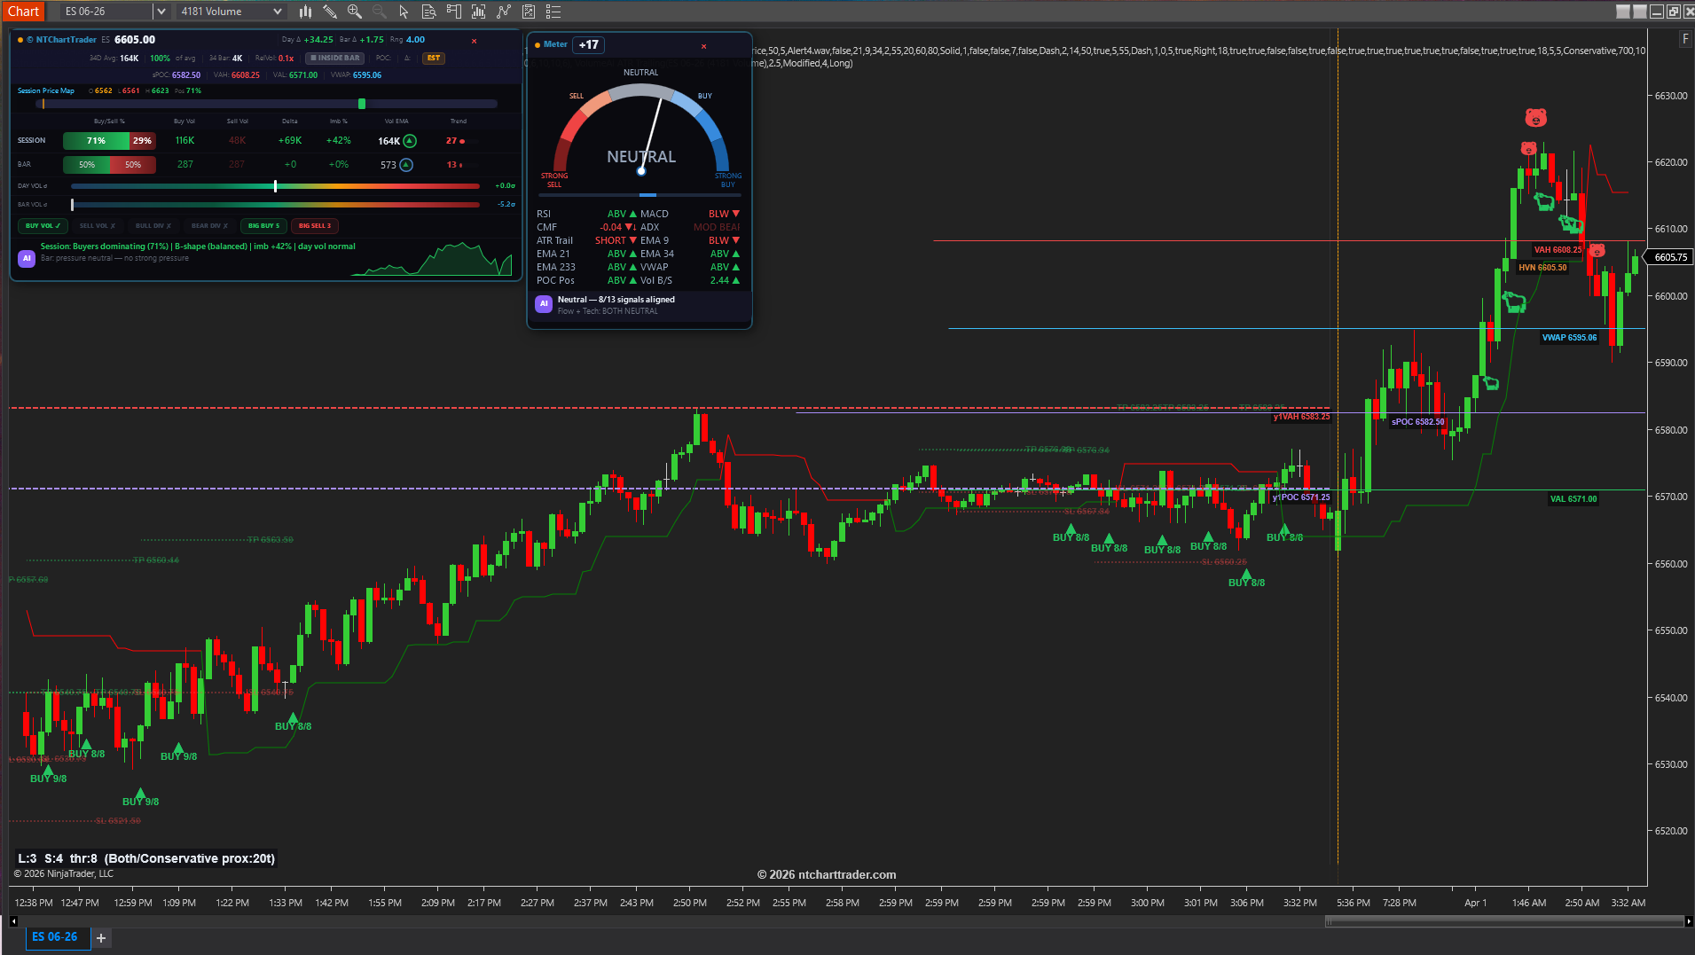Image resolution: width=1695 pixels, height=955 pixels.
Task: Click the horizontal chart scrollbar thumb
Action: click(x=1504, y=921)
